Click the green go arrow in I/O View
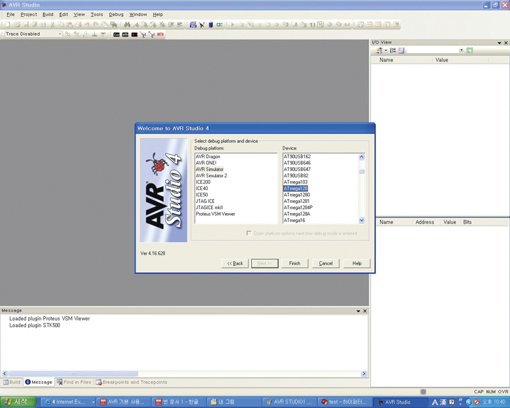 coord(469,50)
